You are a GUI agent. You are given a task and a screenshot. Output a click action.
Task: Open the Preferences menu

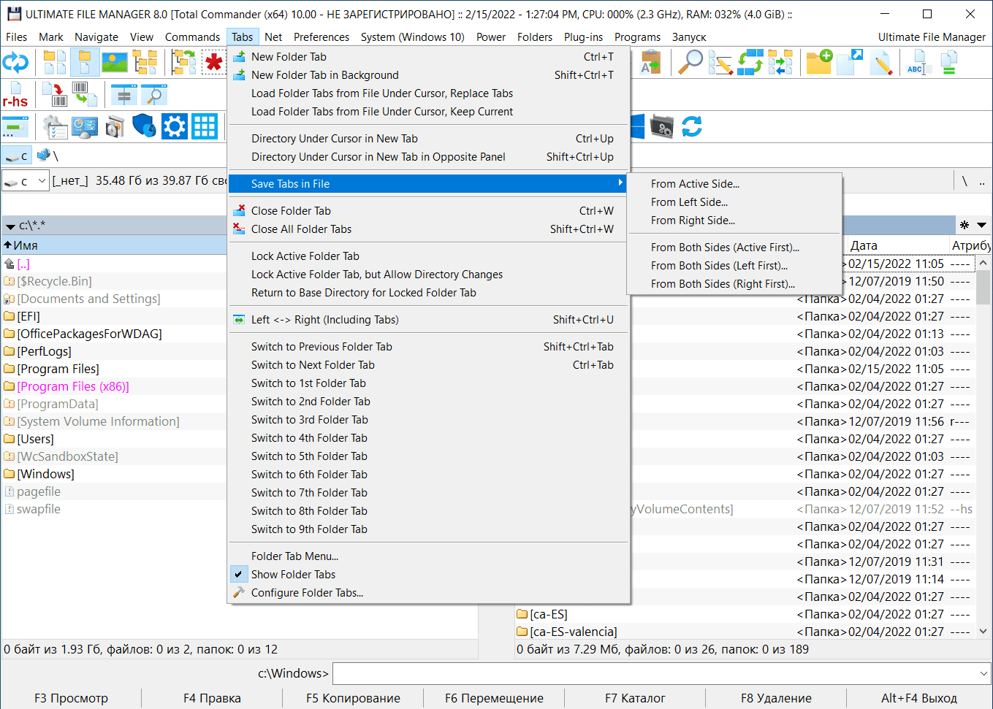click(x=322, y=37)
